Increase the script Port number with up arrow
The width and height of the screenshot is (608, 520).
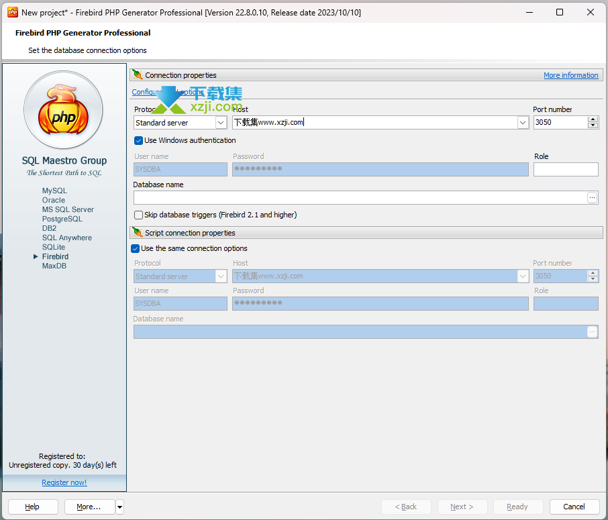(x=593, y=273)
